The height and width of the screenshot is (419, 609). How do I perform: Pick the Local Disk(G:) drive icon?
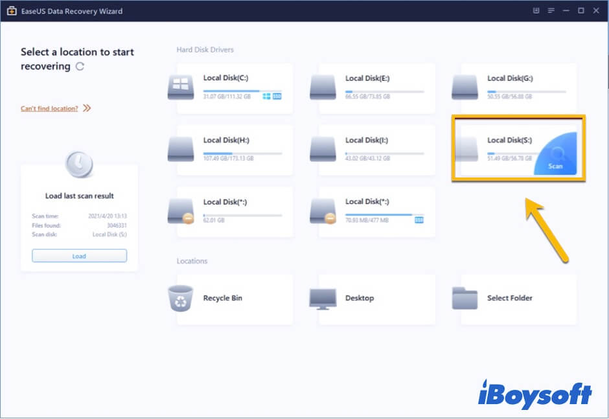pos(465,87)
